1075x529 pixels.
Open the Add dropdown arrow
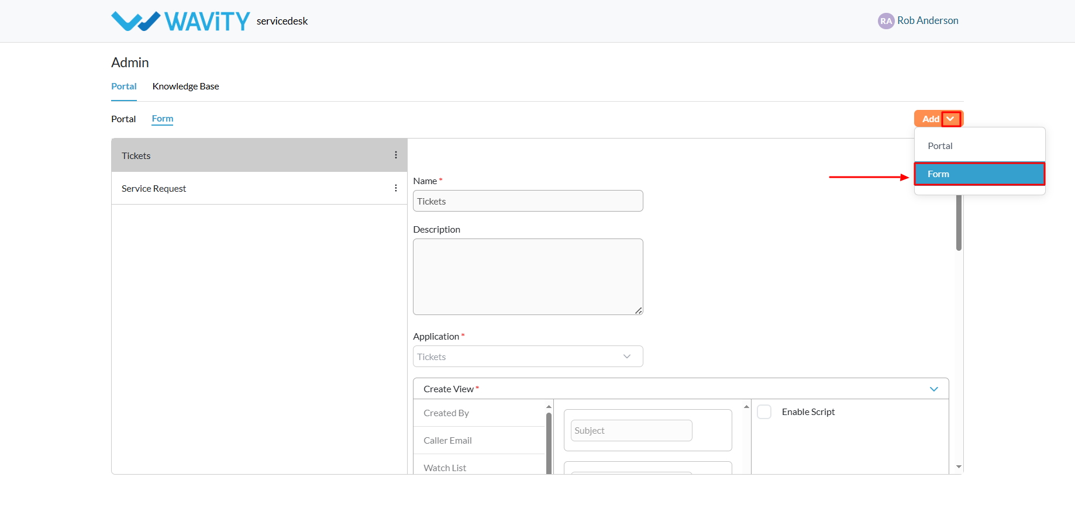[950, 119]
